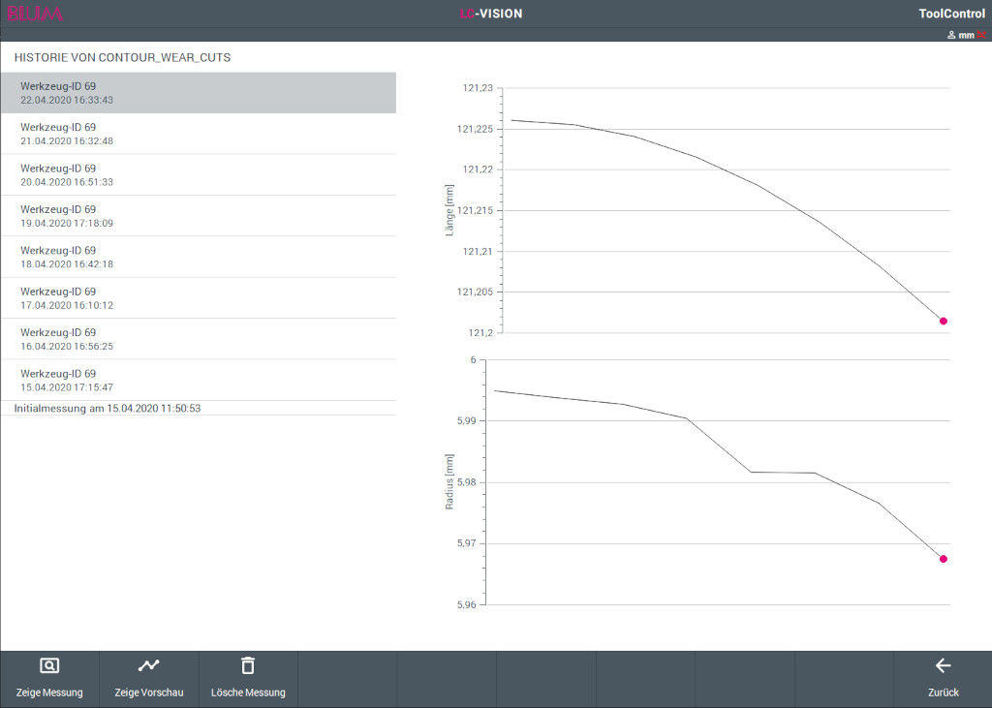Select measurement from 17.04.2020 16:10:12
This screenshot has height=708, width=992.
(199, 298)
